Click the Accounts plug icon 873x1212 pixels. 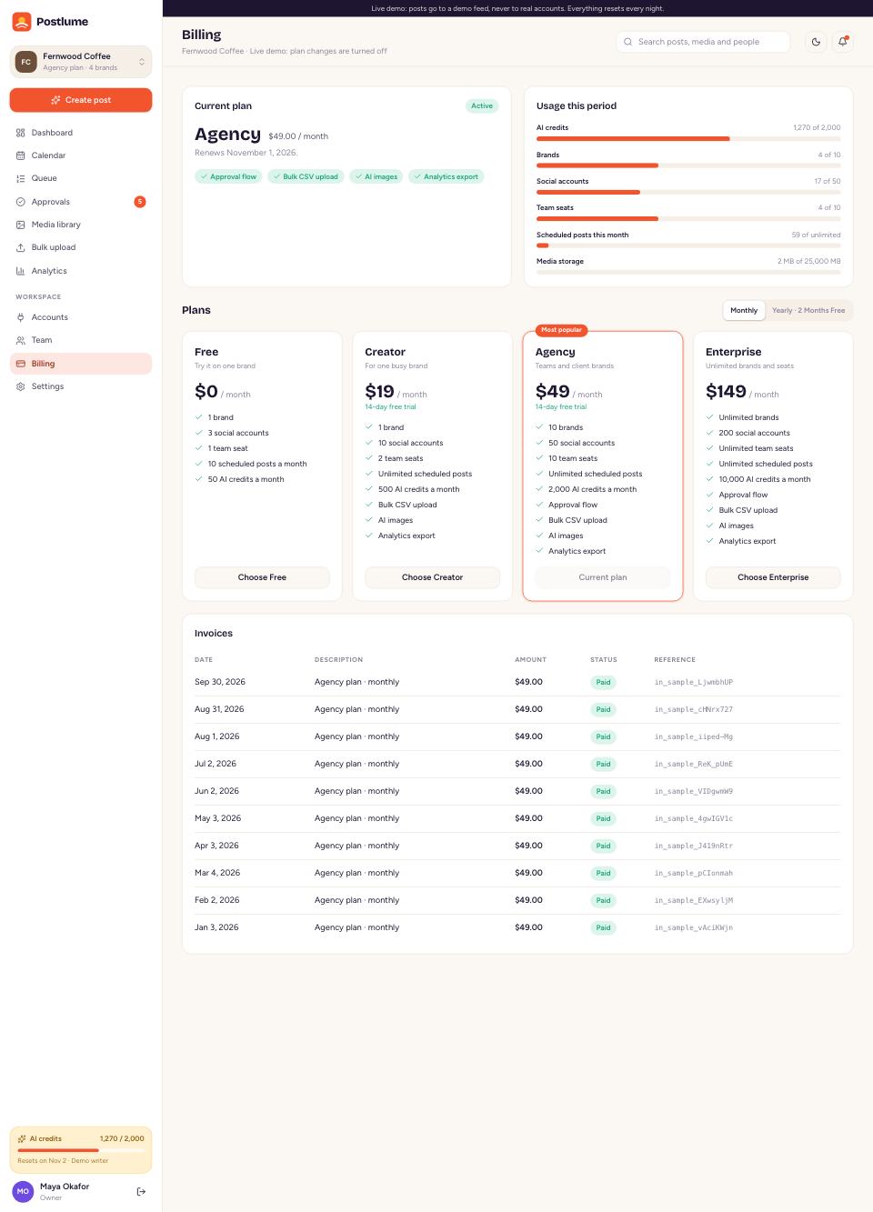tap(21, 317)
